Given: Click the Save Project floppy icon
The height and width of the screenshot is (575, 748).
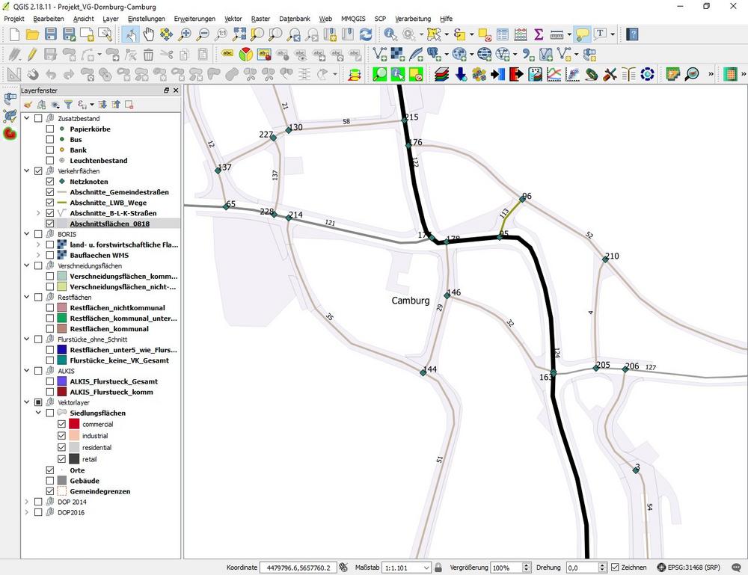Looking at the screenshot, I should 51,34.
